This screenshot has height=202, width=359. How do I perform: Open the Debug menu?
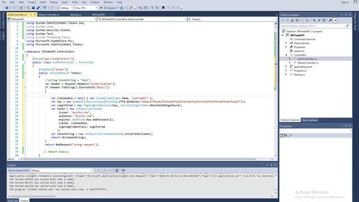[x=54, y=2]
